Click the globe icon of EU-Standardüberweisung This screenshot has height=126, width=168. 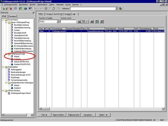coord(12,46)
